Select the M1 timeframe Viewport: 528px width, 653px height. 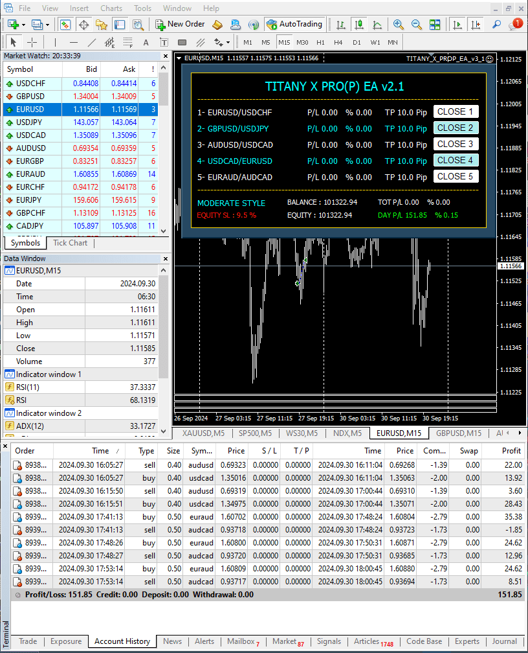pos(248,43)
